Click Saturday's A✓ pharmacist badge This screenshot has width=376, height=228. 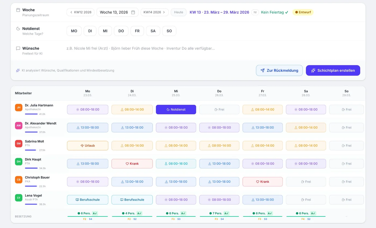(313, 213)
